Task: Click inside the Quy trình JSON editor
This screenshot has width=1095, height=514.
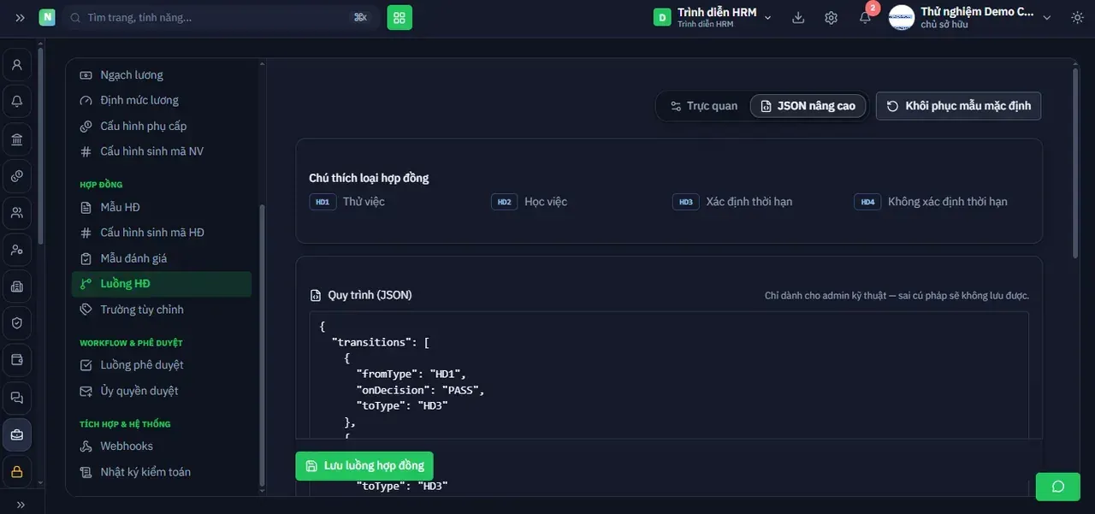Action: tap(669, 376)
